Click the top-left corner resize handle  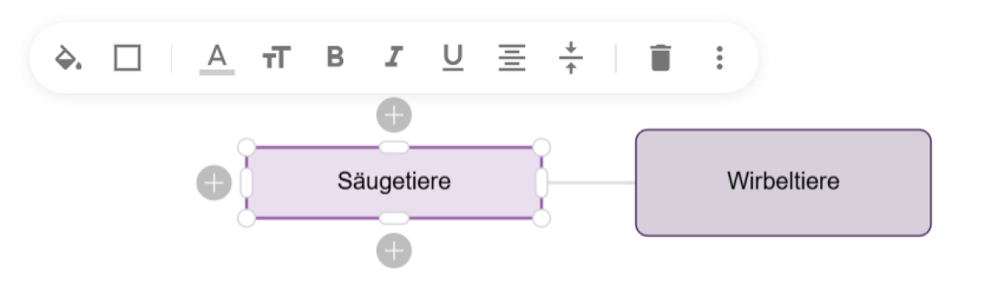point(246,147)
